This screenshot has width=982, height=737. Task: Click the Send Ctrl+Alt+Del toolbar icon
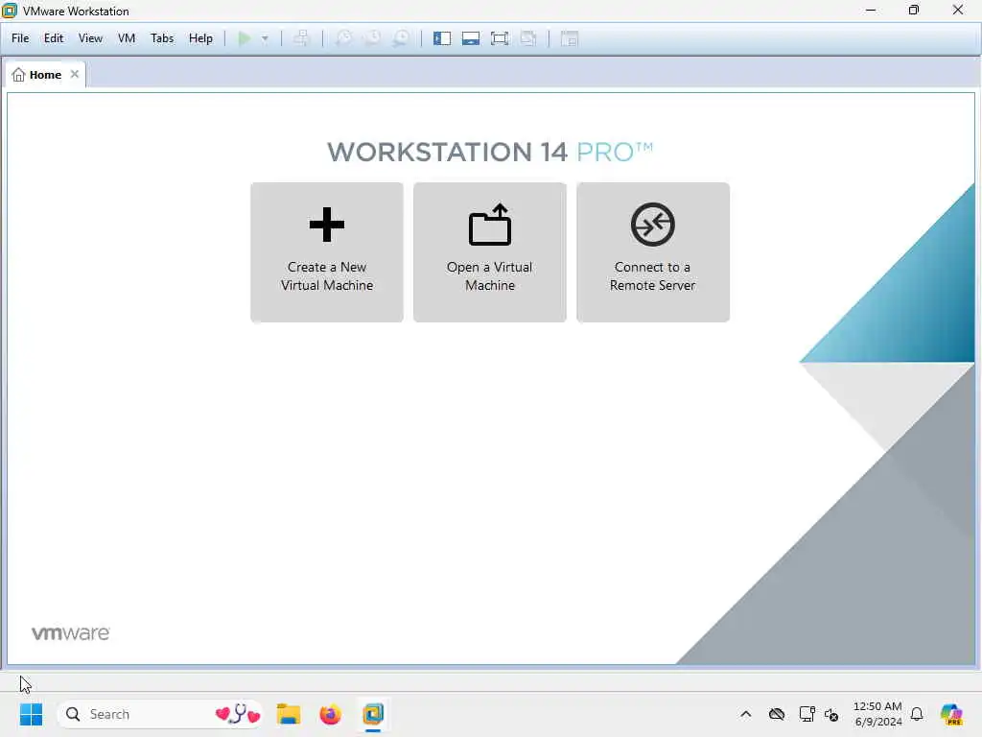coord(301,38)
